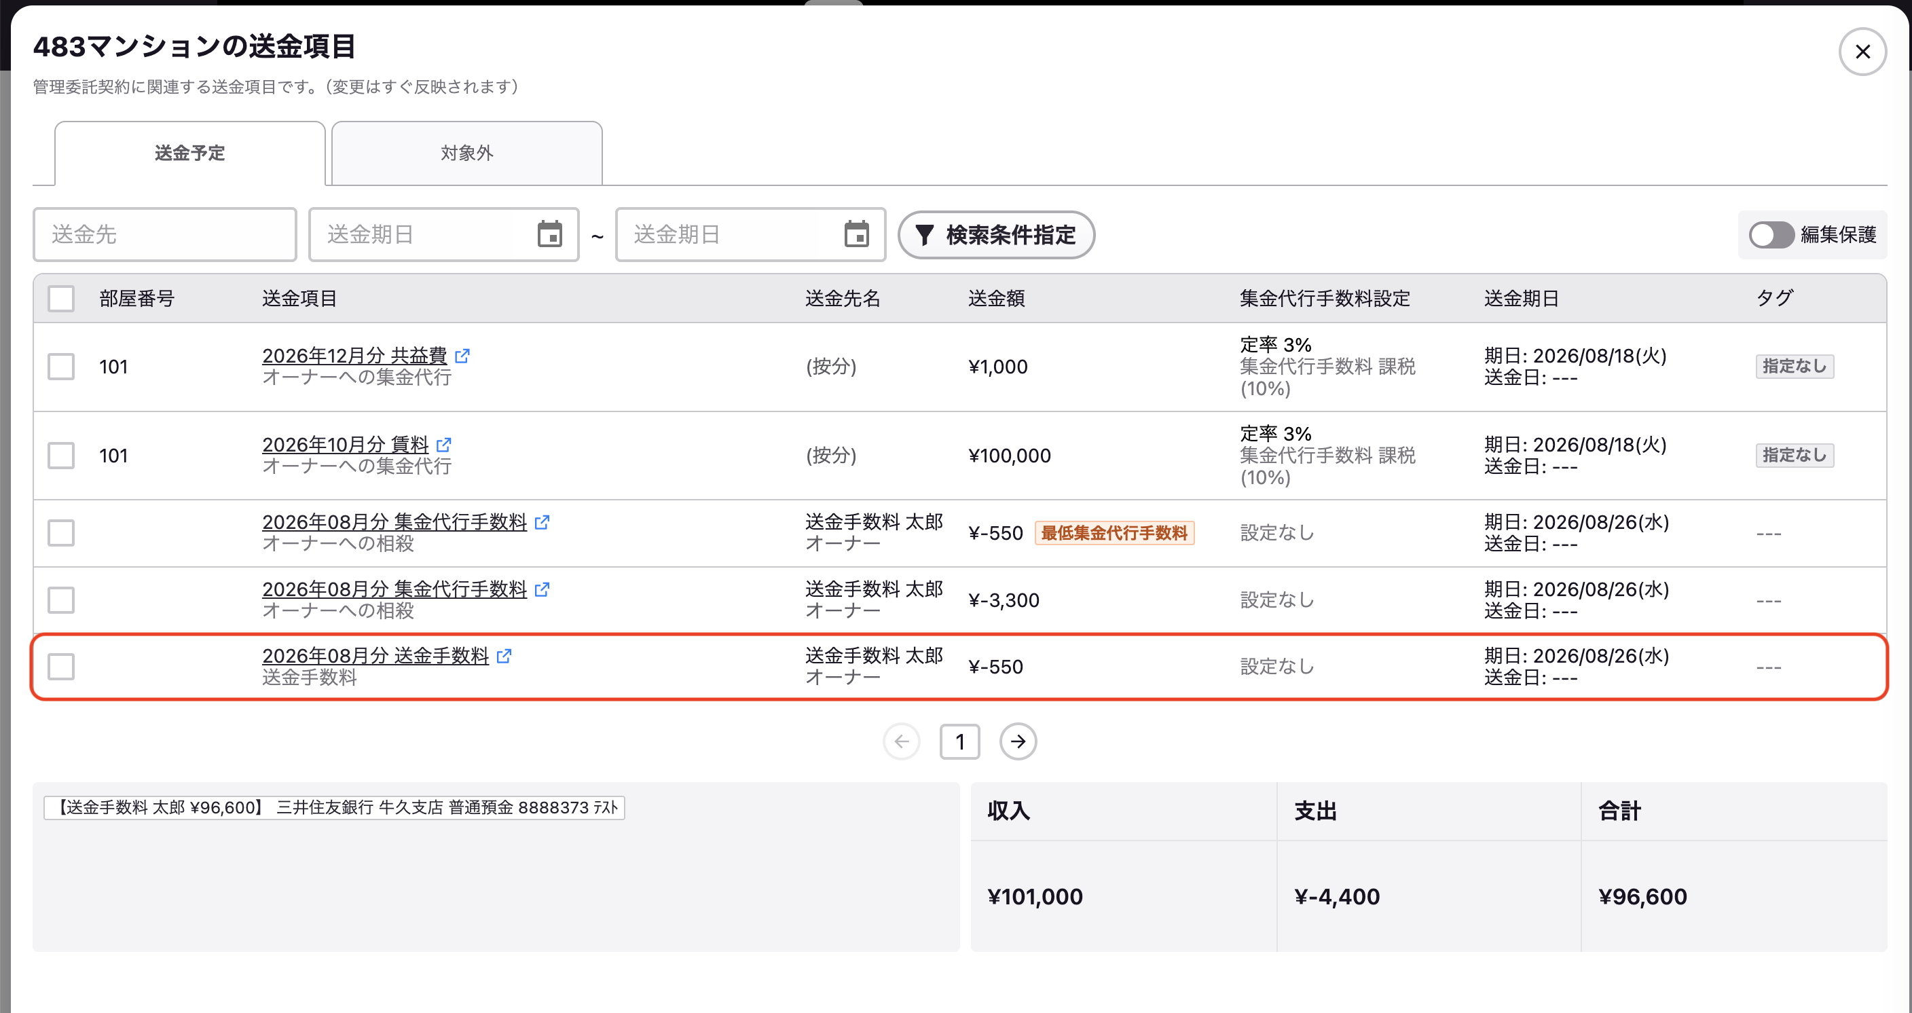This screenshot has height=1013, width=1912.
Task: Click the 送金額 column header
Action: click(x=997, y=299)
